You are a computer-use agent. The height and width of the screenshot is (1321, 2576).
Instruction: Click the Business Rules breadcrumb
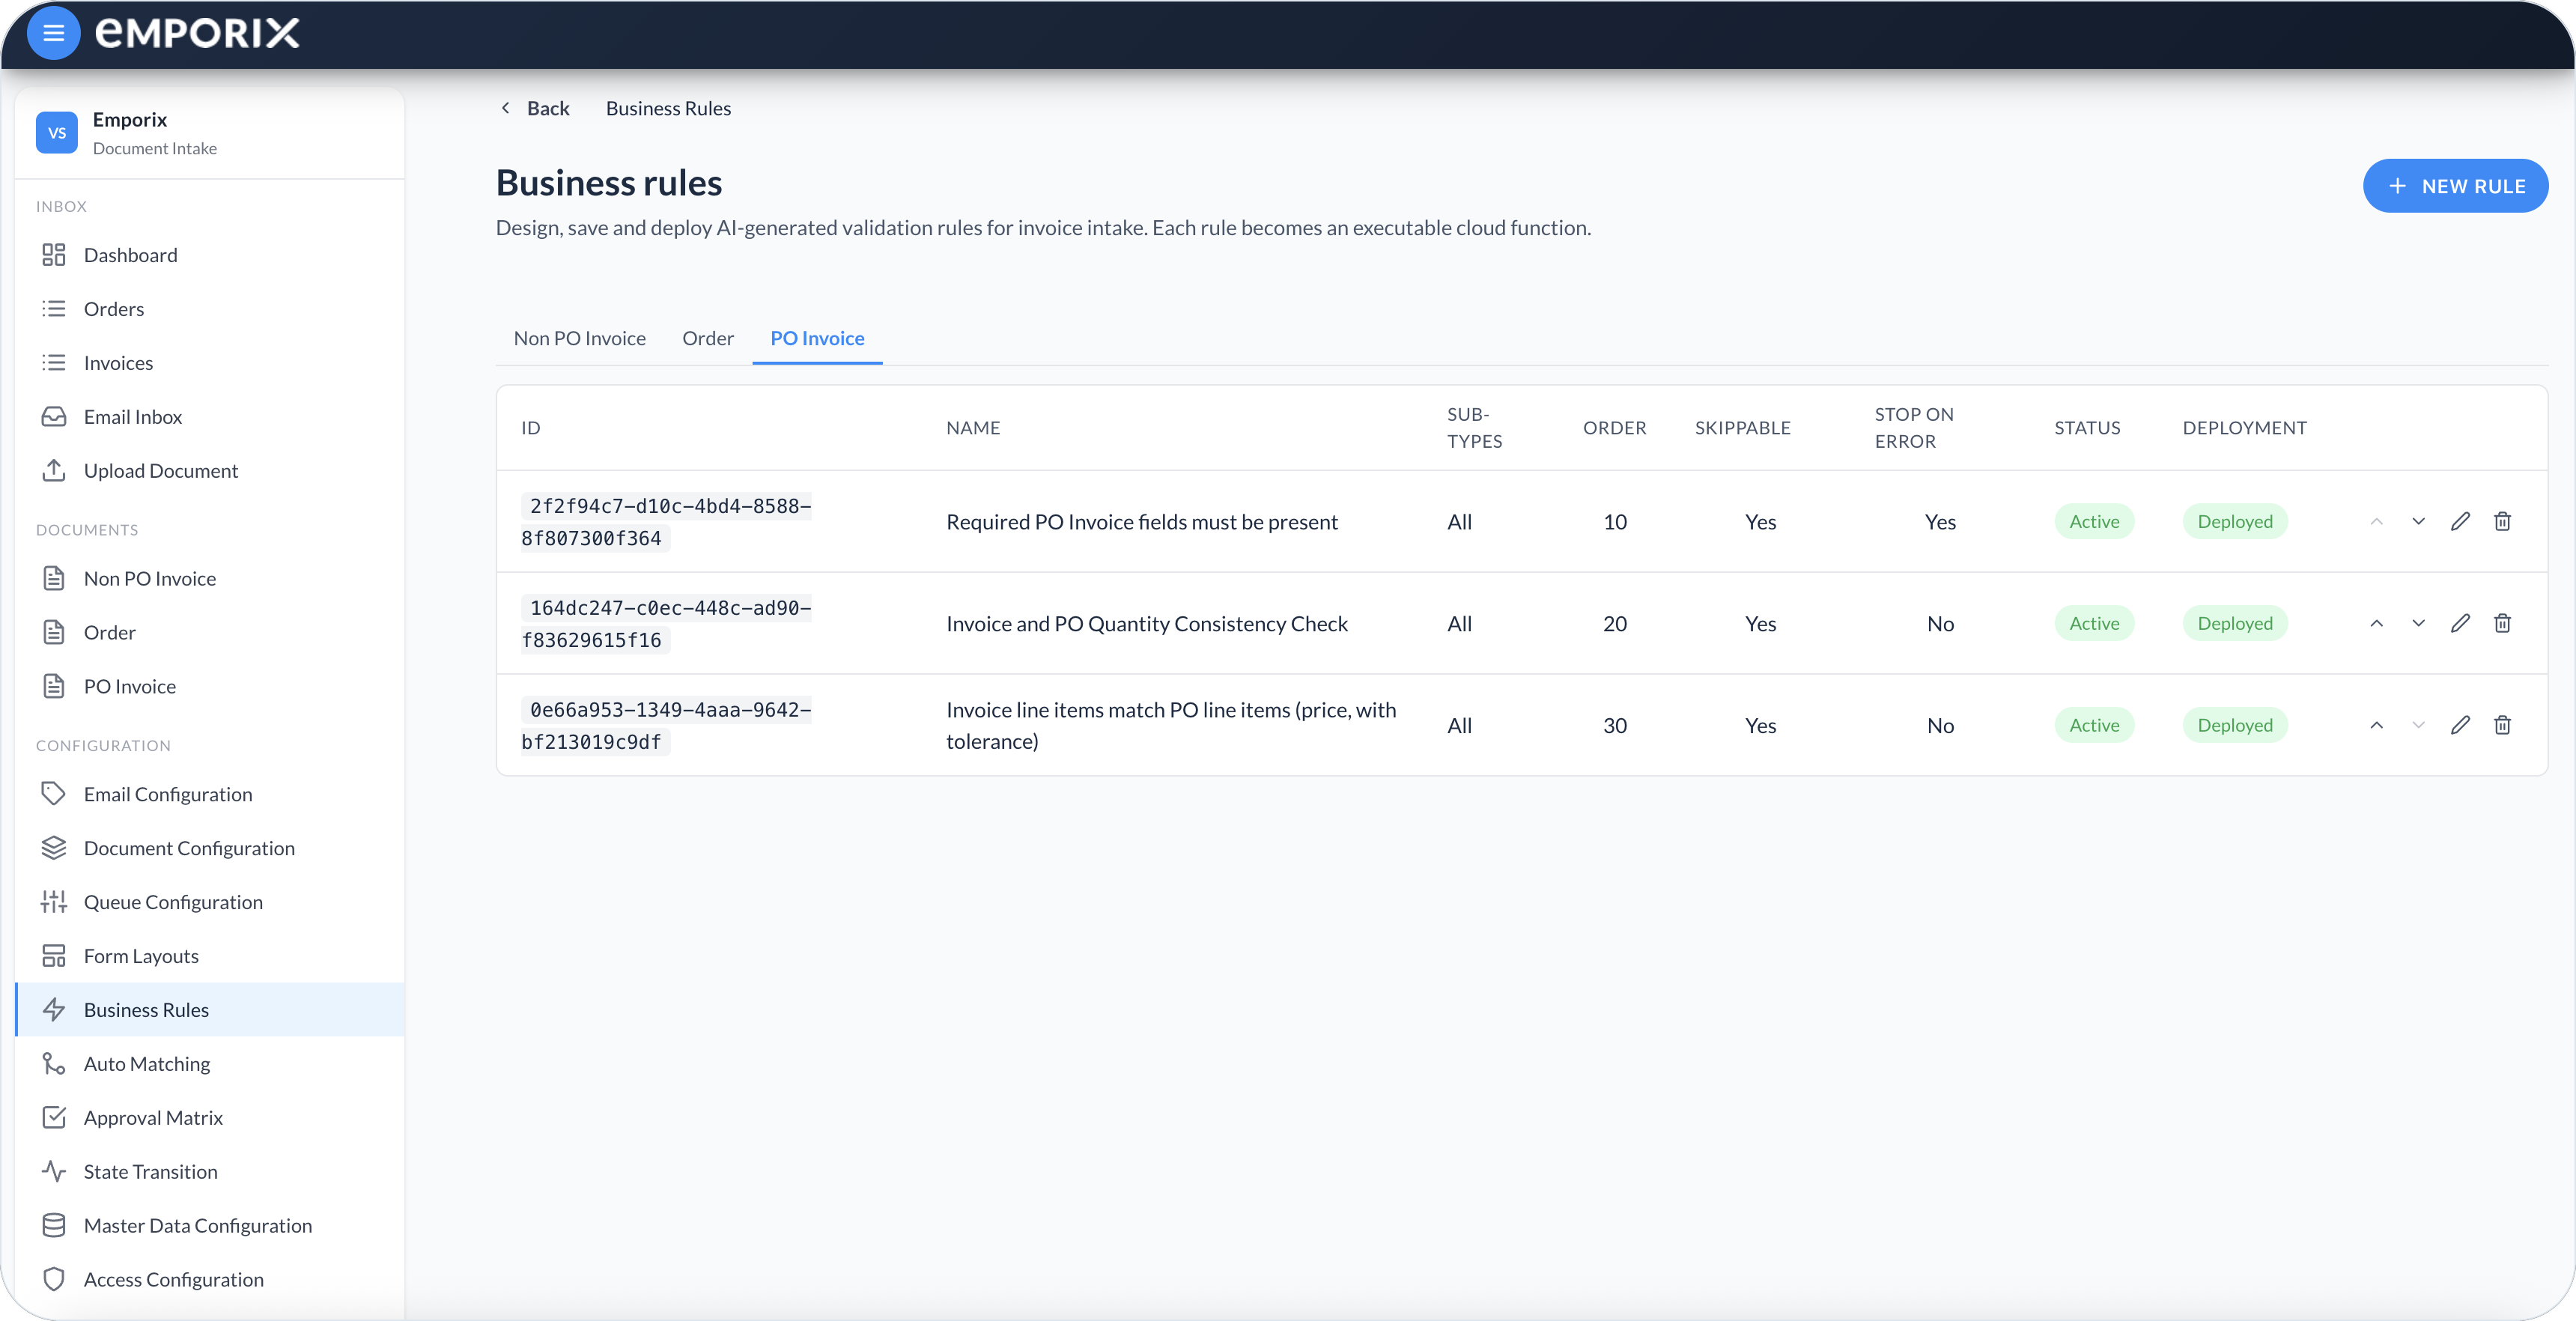668,108
